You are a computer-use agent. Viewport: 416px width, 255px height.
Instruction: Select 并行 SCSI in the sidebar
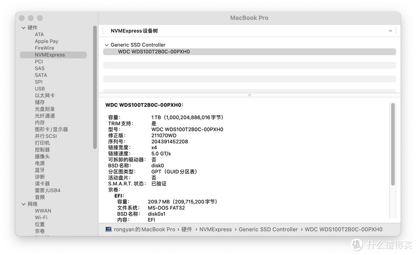(45, 136)
